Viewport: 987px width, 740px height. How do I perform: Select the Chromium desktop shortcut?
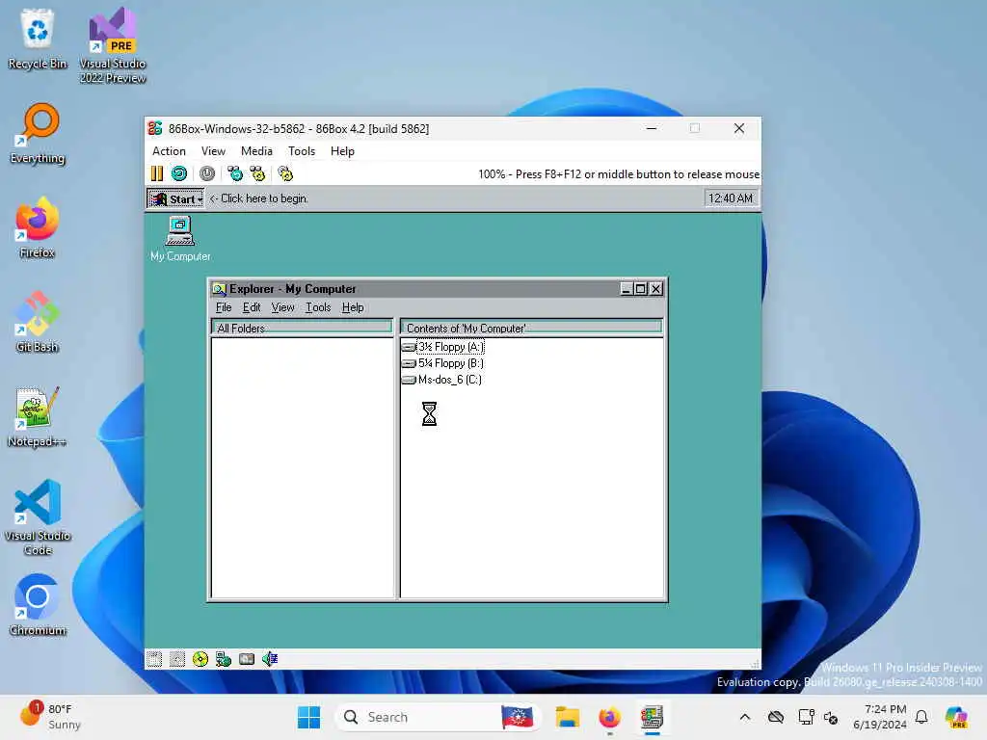[38, 605]
